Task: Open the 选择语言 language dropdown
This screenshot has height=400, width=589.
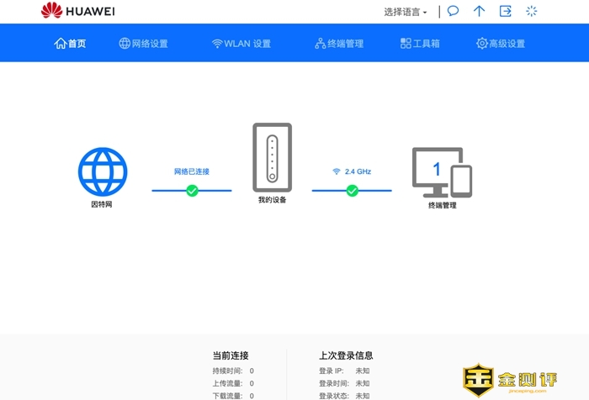Action: point(406,12)
